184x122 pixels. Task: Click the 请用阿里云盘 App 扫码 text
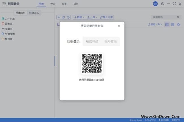pyautogui.click(x=92, y=80)
